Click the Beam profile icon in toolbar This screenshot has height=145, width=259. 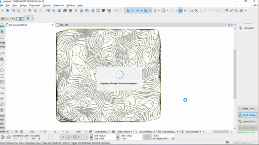98,10
